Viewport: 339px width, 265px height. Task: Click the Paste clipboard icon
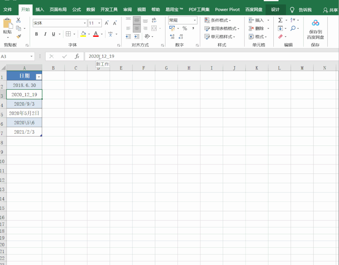coord(8,23)
